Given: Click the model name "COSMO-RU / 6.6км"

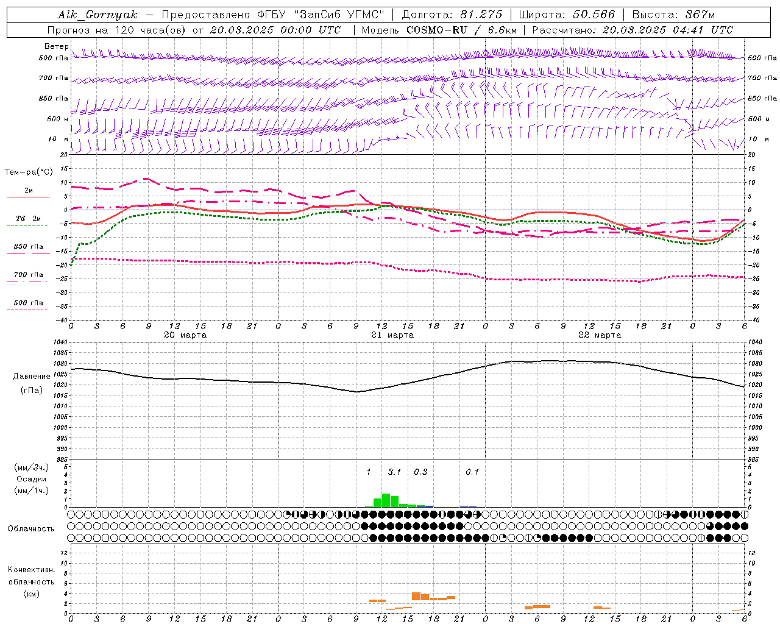Looking at the screenshot, I should click(462, 30).
